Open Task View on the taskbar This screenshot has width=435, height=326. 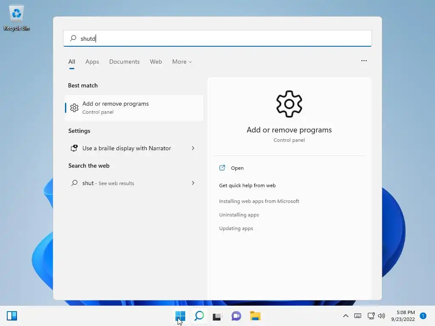(217, 316)
